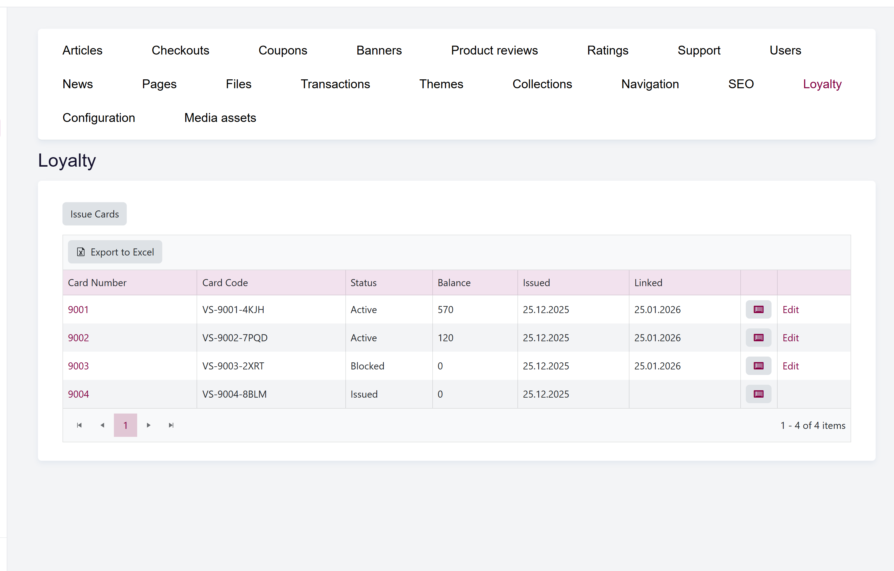The height and width of the screenshot is (571, 894).
Task: Click barcode icon for card 9001
Action: coord(758,309)
